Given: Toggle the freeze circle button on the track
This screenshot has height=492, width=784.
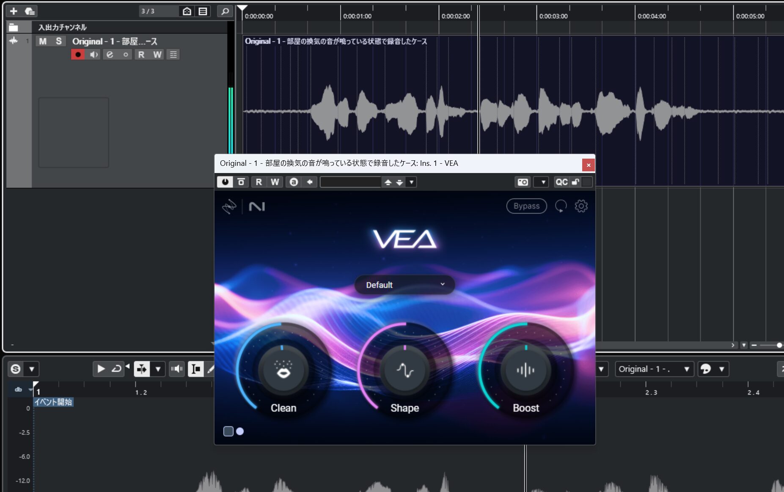Looking at the screenshot, I should coord(125,55).
